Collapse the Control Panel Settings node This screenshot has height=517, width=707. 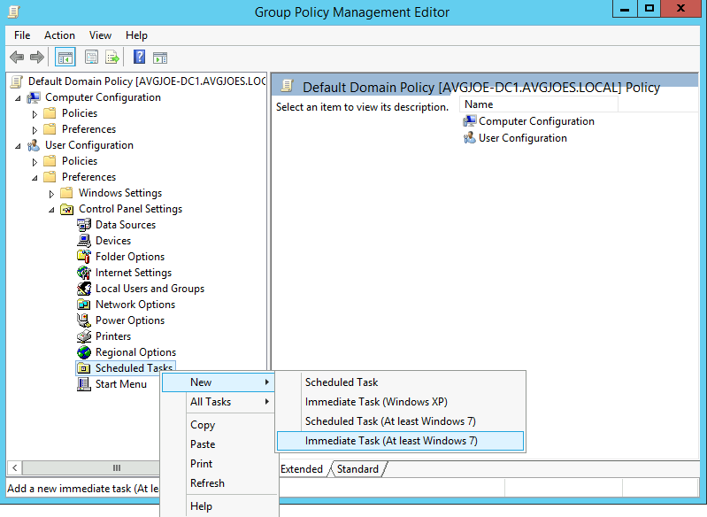[51, 210]
